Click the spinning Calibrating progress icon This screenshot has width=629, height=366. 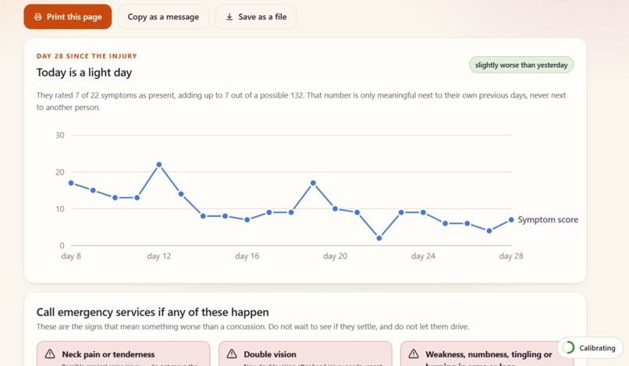[x=568, y=348]
